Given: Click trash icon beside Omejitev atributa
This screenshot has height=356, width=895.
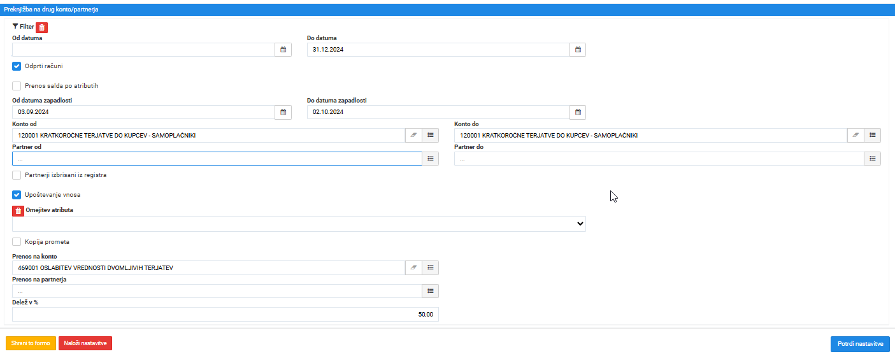Looking at the screenshot, I should [x=18, y=210].
